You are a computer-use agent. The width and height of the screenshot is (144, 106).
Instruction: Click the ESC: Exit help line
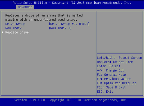click(x=105, y=92)
